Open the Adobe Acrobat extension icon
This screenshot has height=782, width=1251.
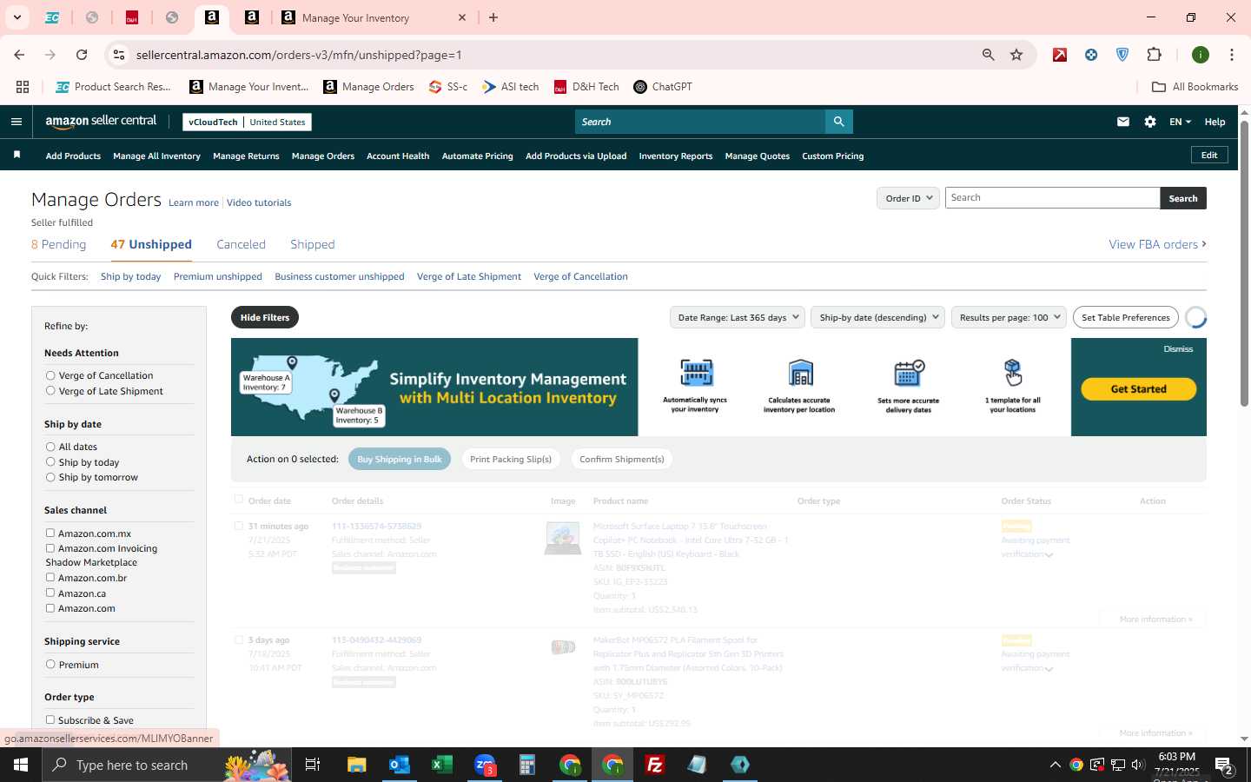pos(1060,55)
